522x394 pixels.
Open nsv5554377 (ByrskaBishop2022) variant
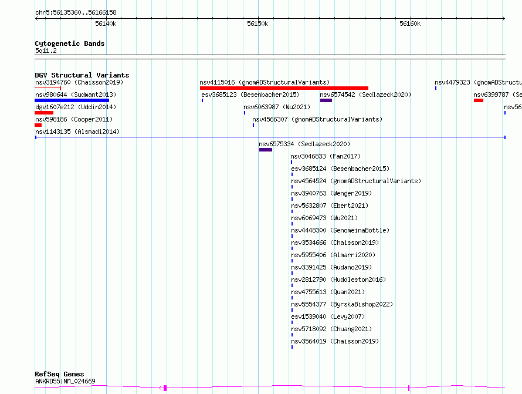[x=342, y=304]
